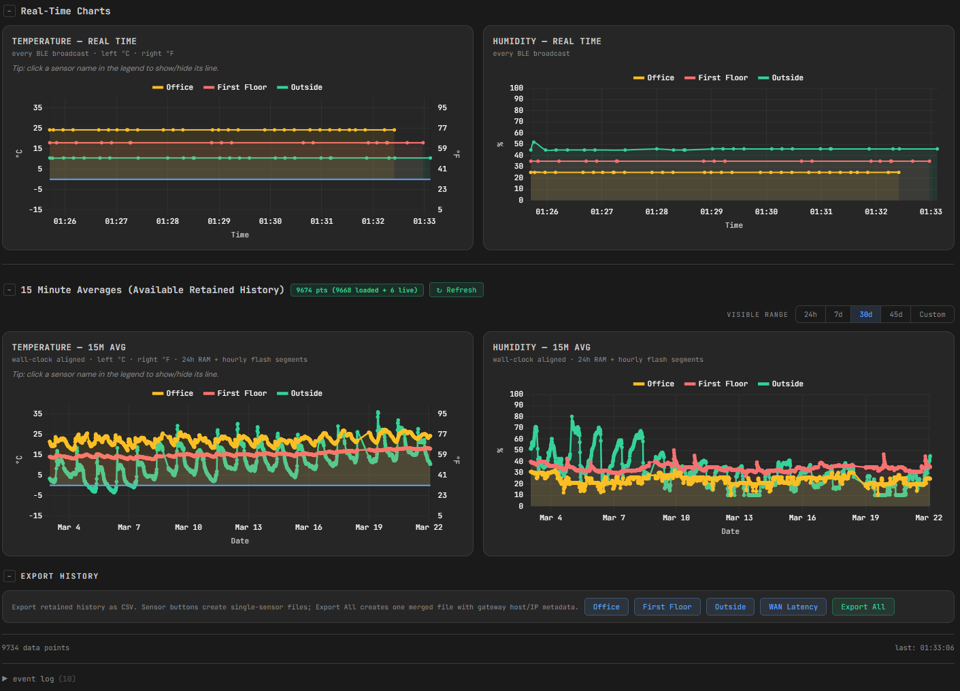Export First Floor sensor CSV
Viewport: 960px width, 691px height.
tap(667, 607)
